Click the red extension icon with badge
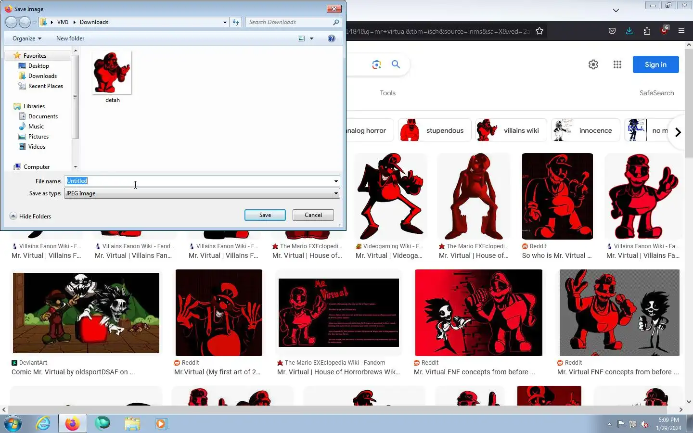693x433 pixels. 665,30
